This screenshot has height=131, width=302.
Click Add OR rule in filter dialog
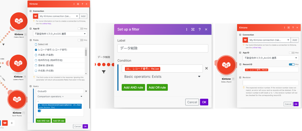(157, 87)
